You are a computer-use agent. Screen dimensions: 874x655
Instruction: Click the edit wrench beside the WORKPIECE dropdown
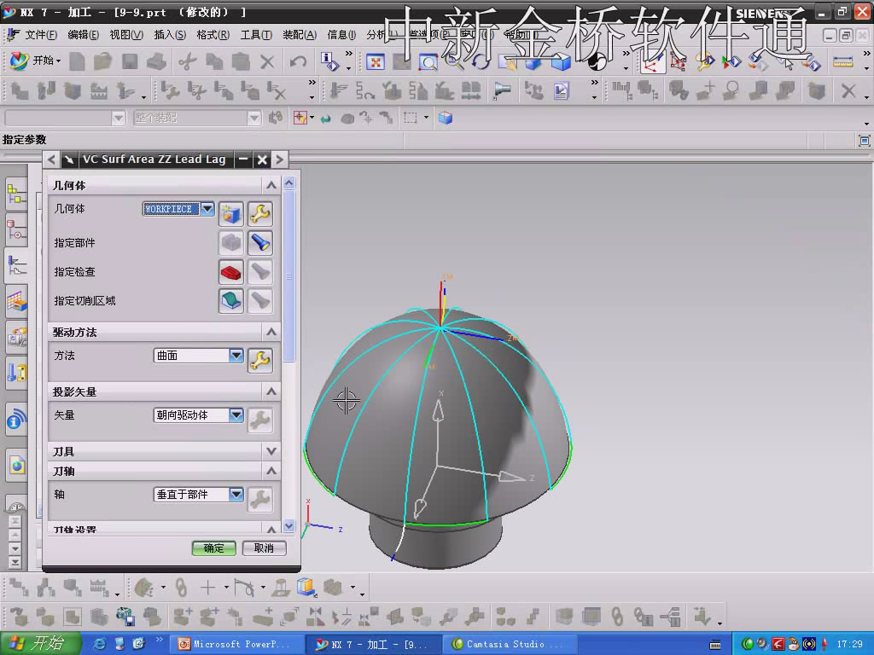tap(260, 214)
